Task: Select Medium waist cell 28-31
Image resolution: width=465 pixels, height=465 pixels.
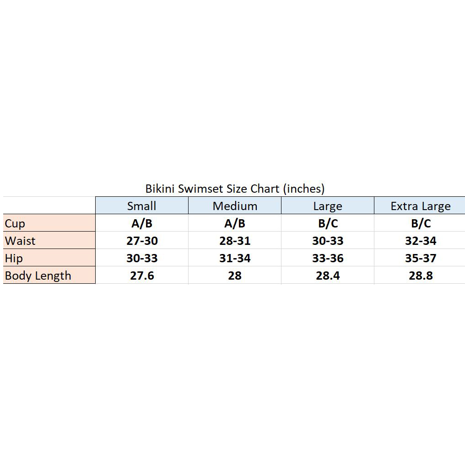Action: 235,240
